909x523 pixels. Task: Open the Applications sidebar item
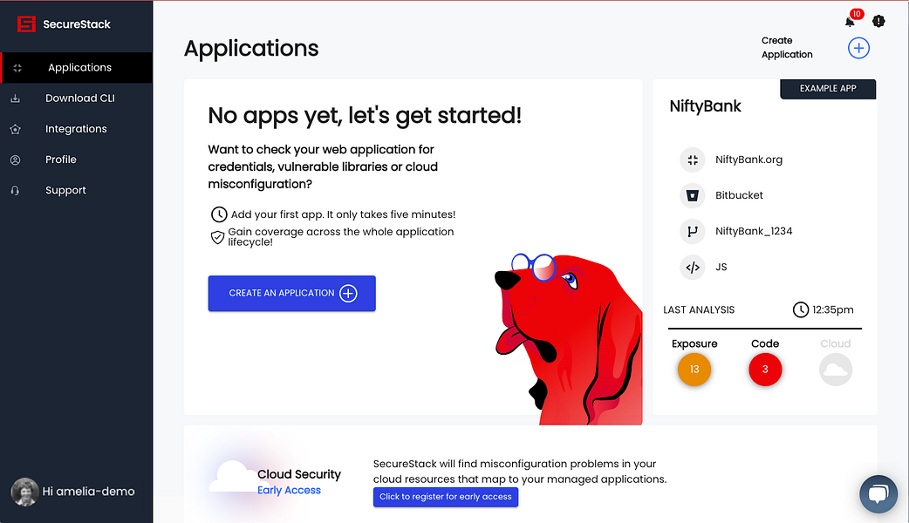click(x=77, y=67)
